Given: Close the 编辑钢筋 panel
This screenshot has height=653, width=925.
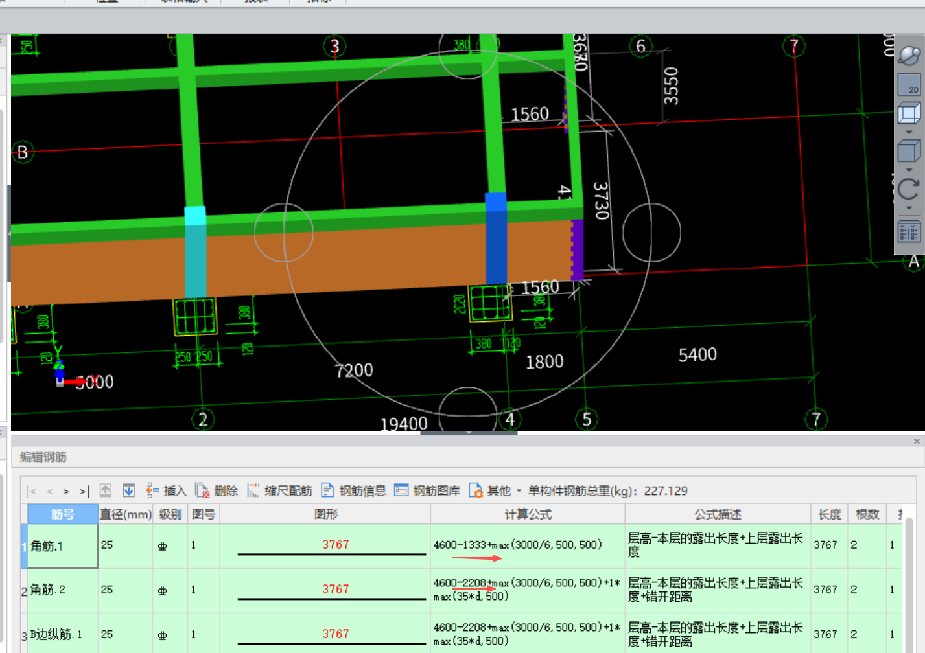Looking at the screenshot, I should tap(917, 441).
